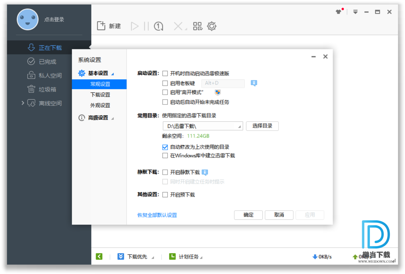
Task: Enable the 启用老板键 checkbox
Action: pyautogui.click(x=165, y=83)
